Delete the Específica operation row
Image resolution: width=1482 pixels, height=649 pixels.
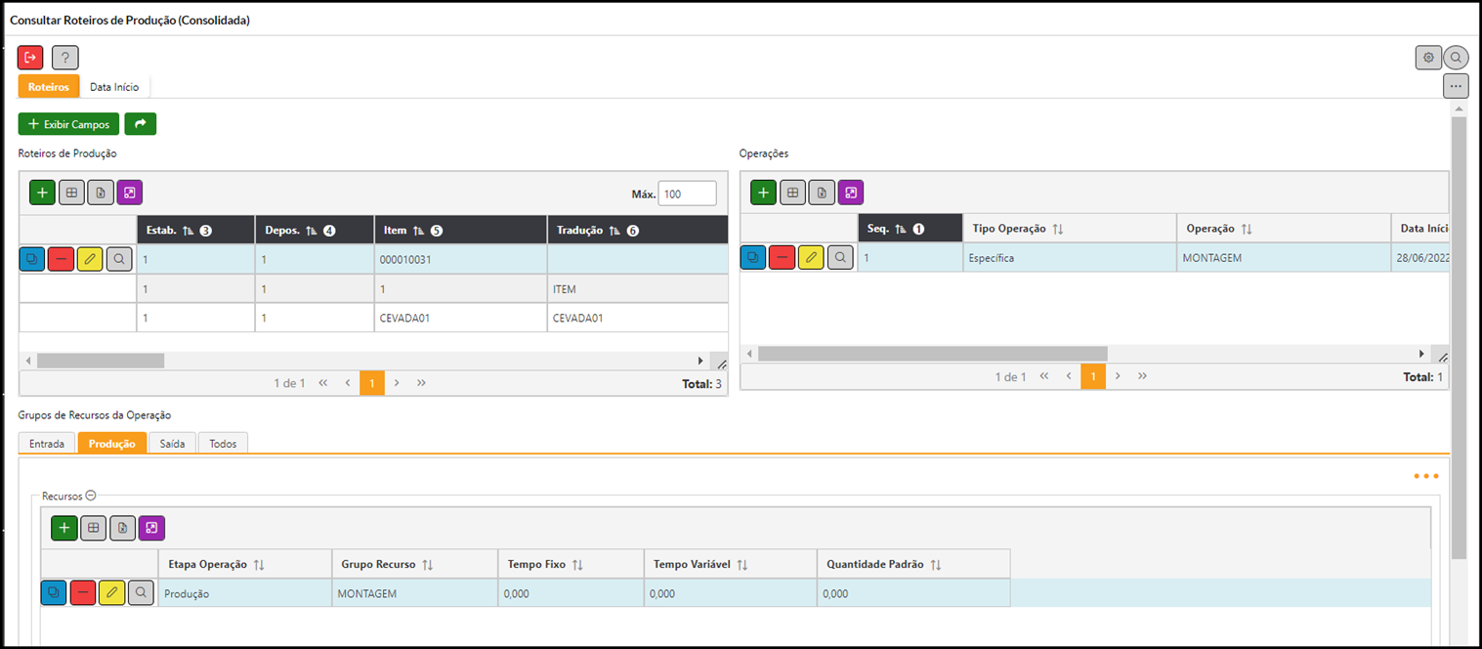pyautogui.click(x=782, y=257)
